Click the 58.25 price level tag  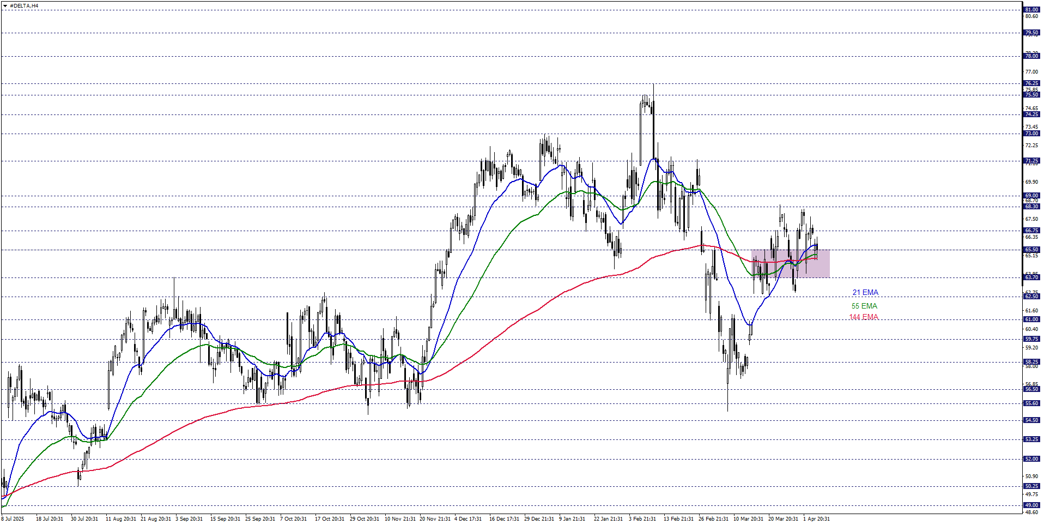click(1031, 362)
